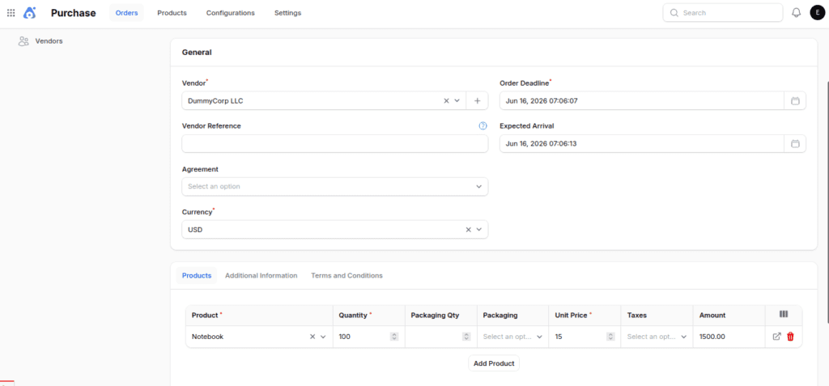Screen dimensions: 829x386
Task: Expand the Notebook product dropdown chevron
Action: pyautogui.click(x=323, y=337)
